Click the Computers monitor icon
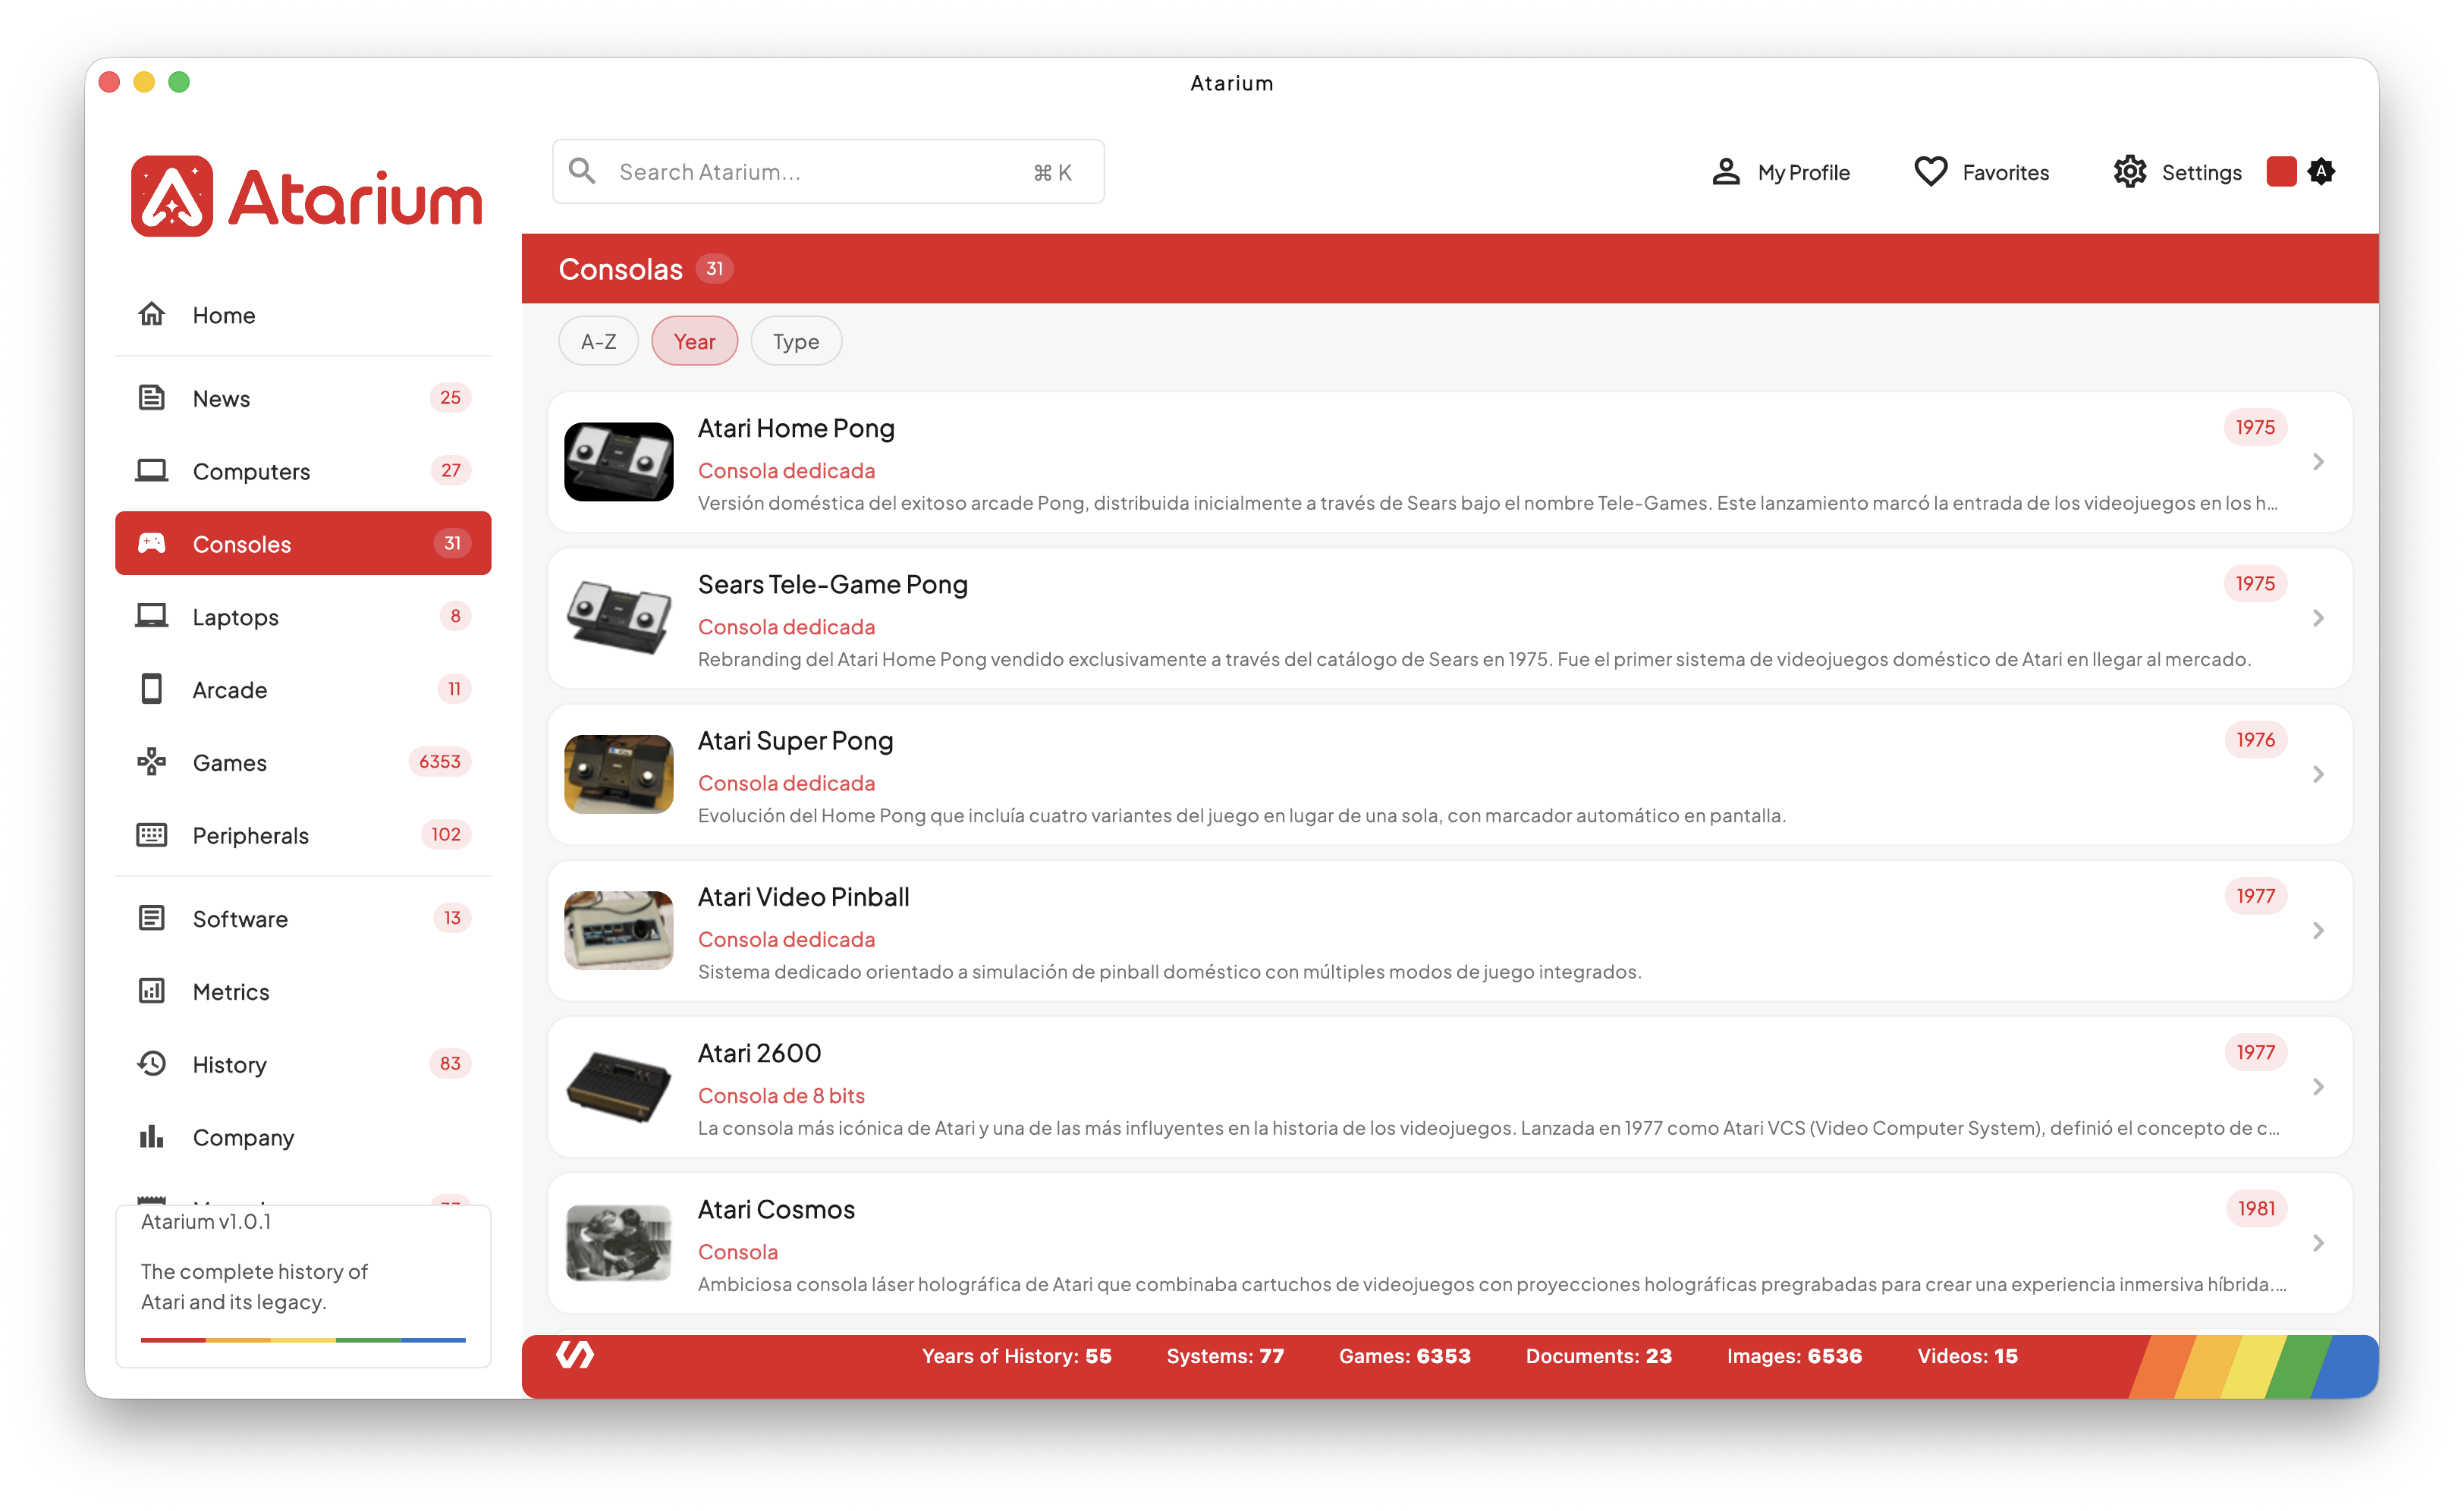The image size is (2464, 1511). 151,471
